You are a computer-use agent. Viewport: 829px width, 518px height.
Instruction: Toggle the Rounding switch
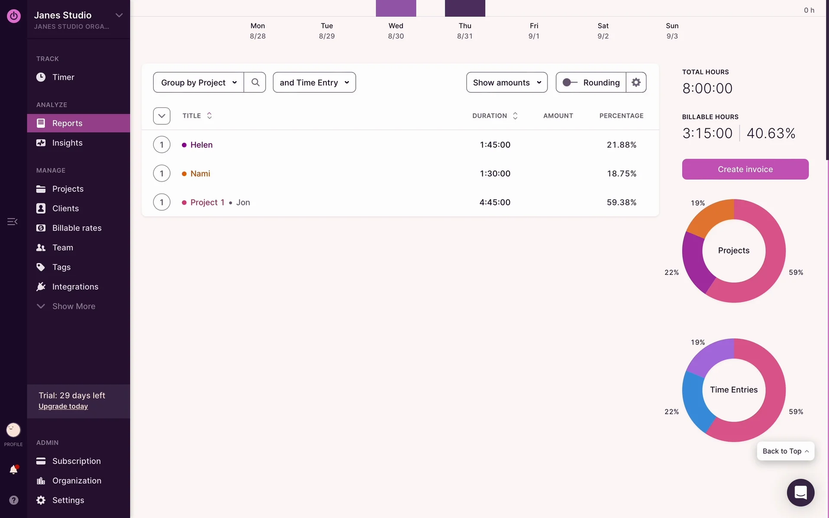(570, 82)
